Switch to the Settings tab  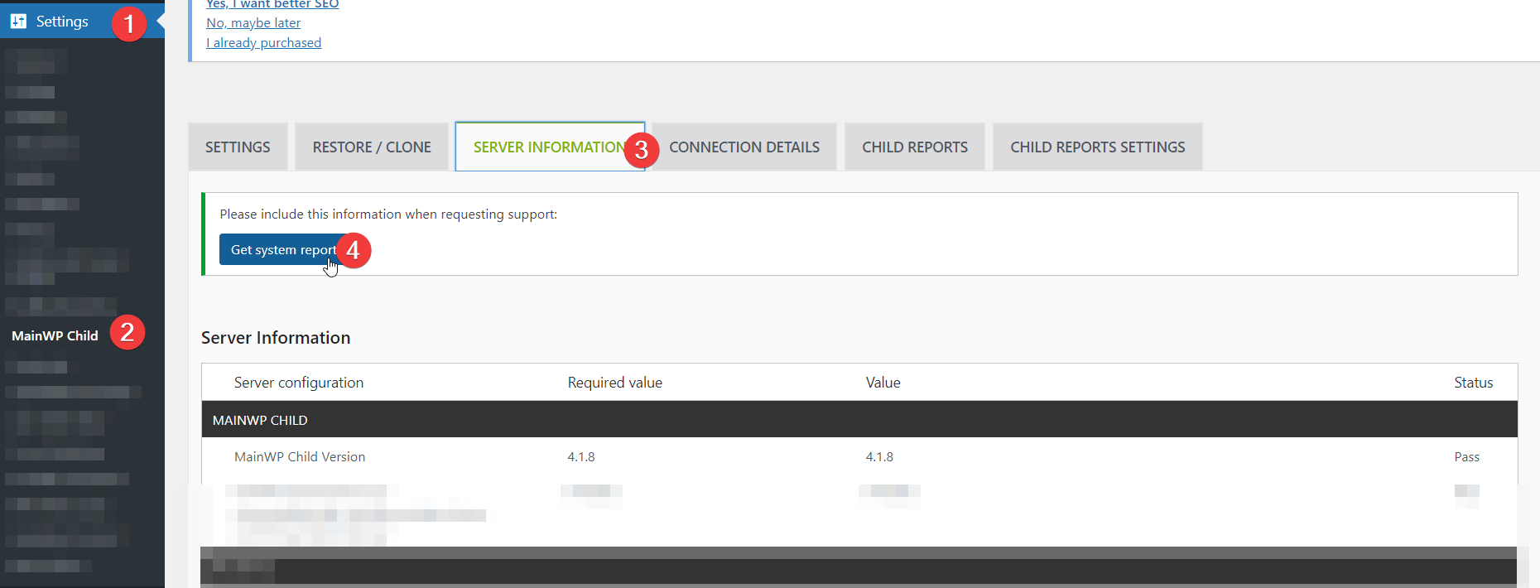[x=238, y=147]
